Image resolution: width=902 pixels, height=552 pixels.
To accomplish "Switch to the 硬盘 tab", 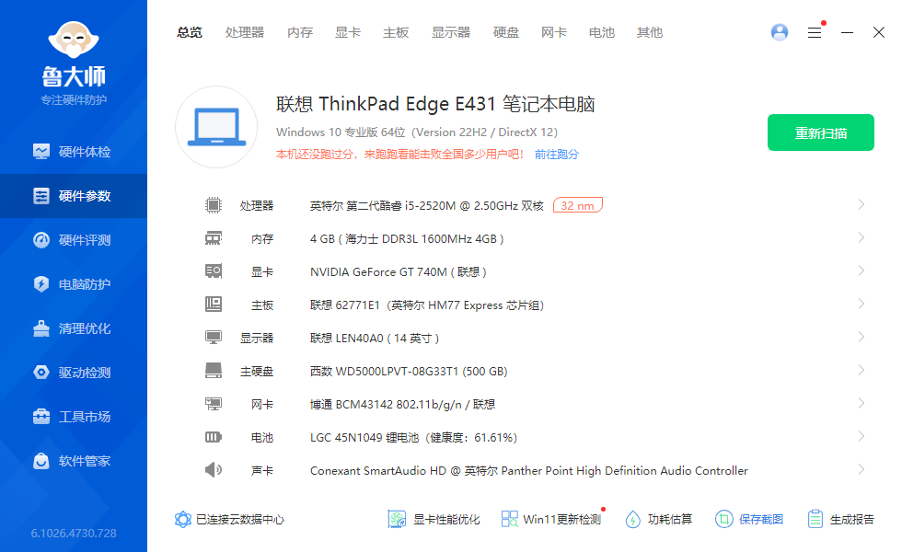I will (505, 33).
